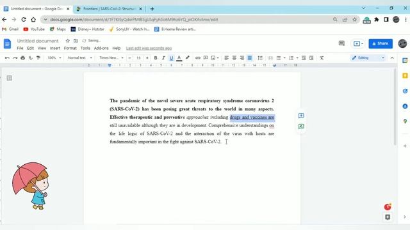Insert a checklist

click(x=270, y=58)
